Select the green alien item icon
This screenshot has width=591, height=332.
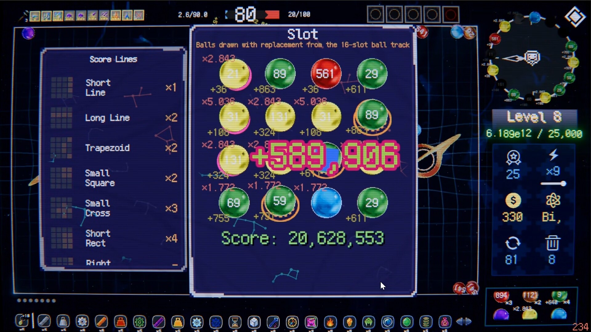[368, 322]
